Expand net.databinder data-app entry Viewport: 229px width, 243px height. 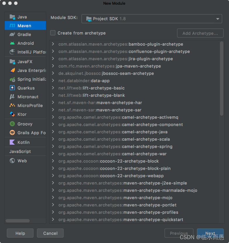(x=53, y=81)
